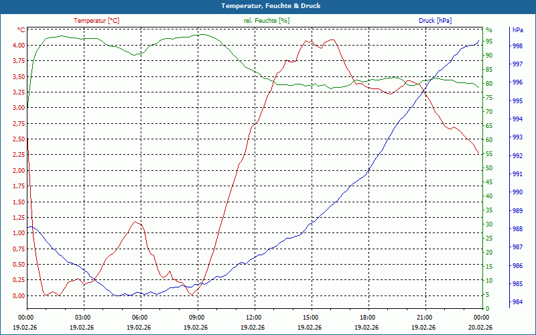This screenshot has height=335, width=536.
Task: Click temperature axis value '1,75'
Action: (19, 186)
